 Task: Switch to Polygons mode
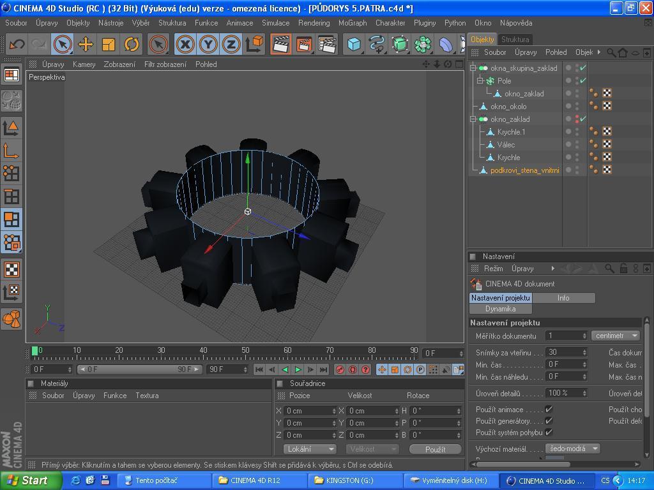coord(11,219)
